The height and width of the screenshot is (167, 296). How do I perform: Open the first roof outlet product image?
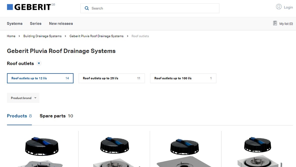[42, 152]
